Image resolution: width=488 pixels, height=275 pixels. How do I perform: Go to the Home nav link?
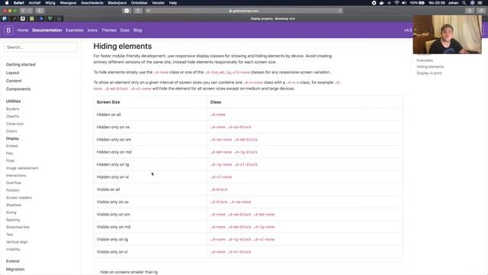23,31
